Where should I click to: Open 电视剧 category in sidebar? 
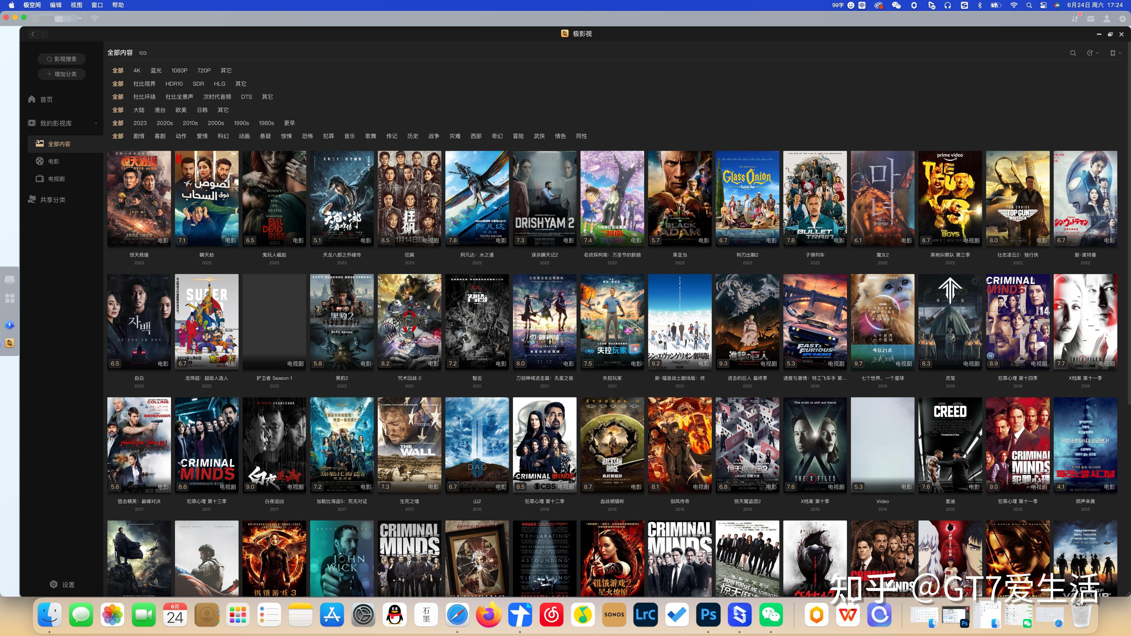[x=56, y=179]
